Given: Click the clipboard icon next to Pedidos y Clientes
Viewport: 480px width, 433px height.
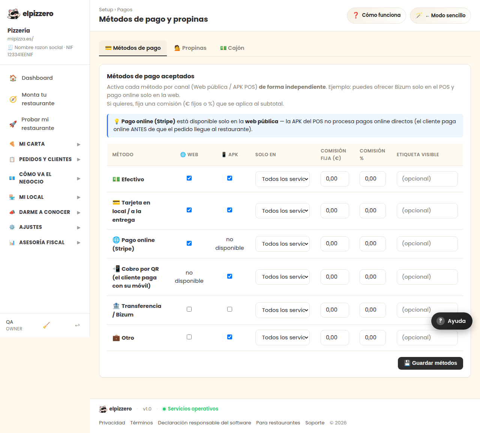Looking at the screenshot, I should (12, 159).
